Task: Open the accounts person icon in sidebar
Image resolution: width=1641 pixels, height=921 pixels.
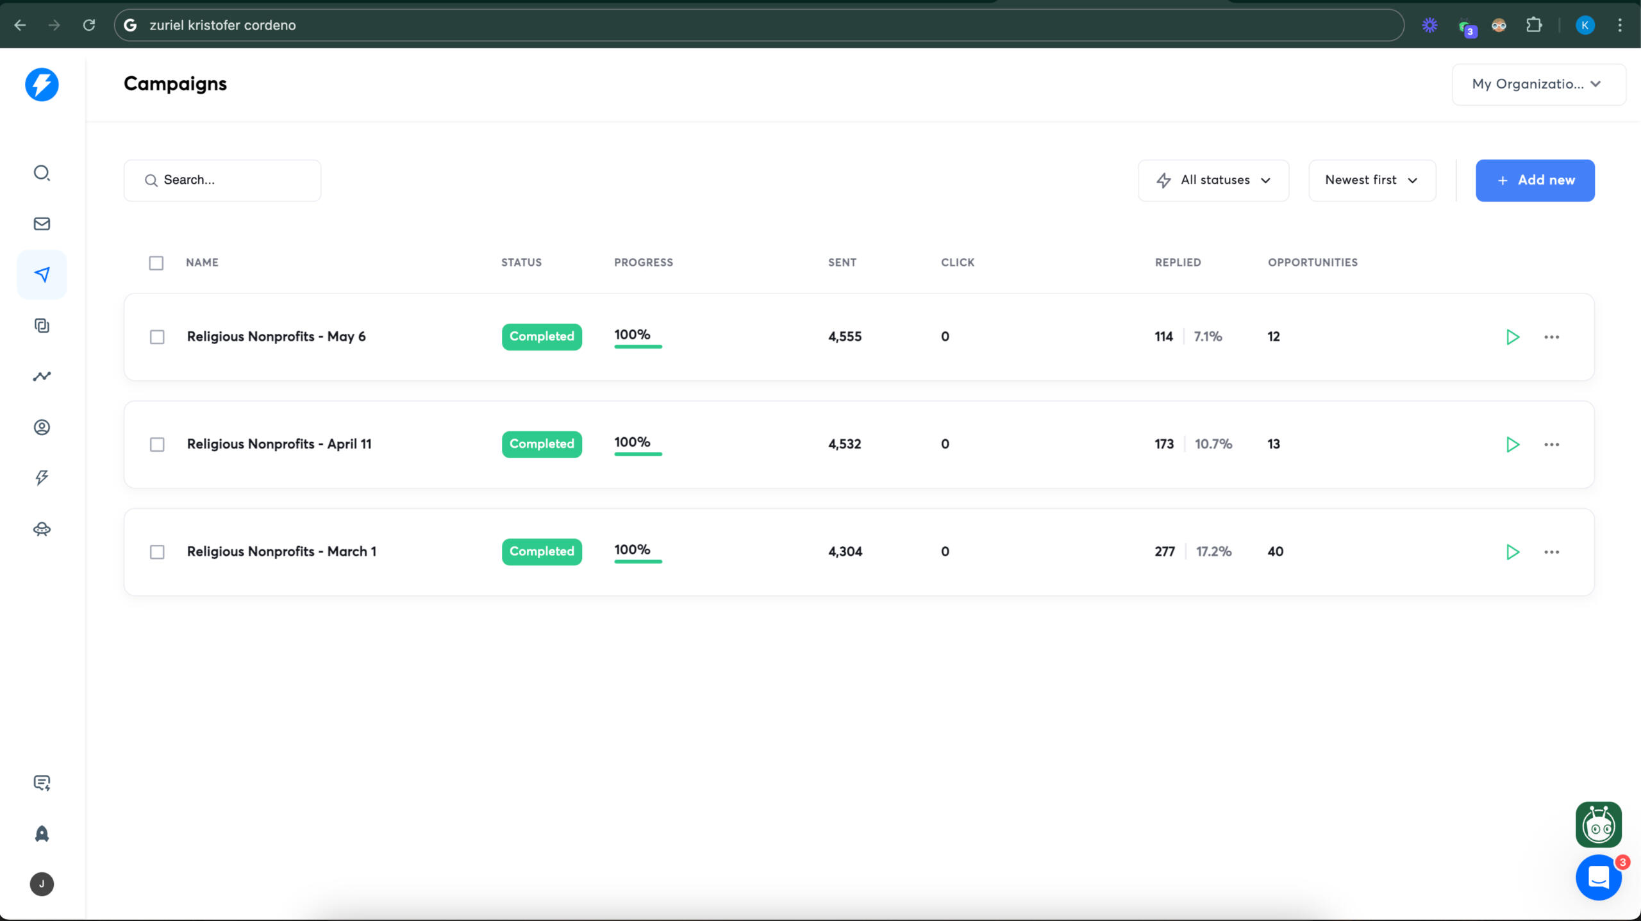Action: (x=42, y=427)
